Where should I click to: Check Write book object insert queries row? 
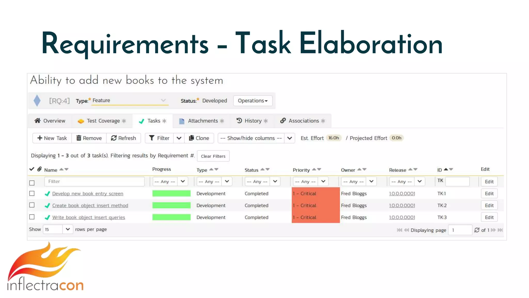point(32,217)
